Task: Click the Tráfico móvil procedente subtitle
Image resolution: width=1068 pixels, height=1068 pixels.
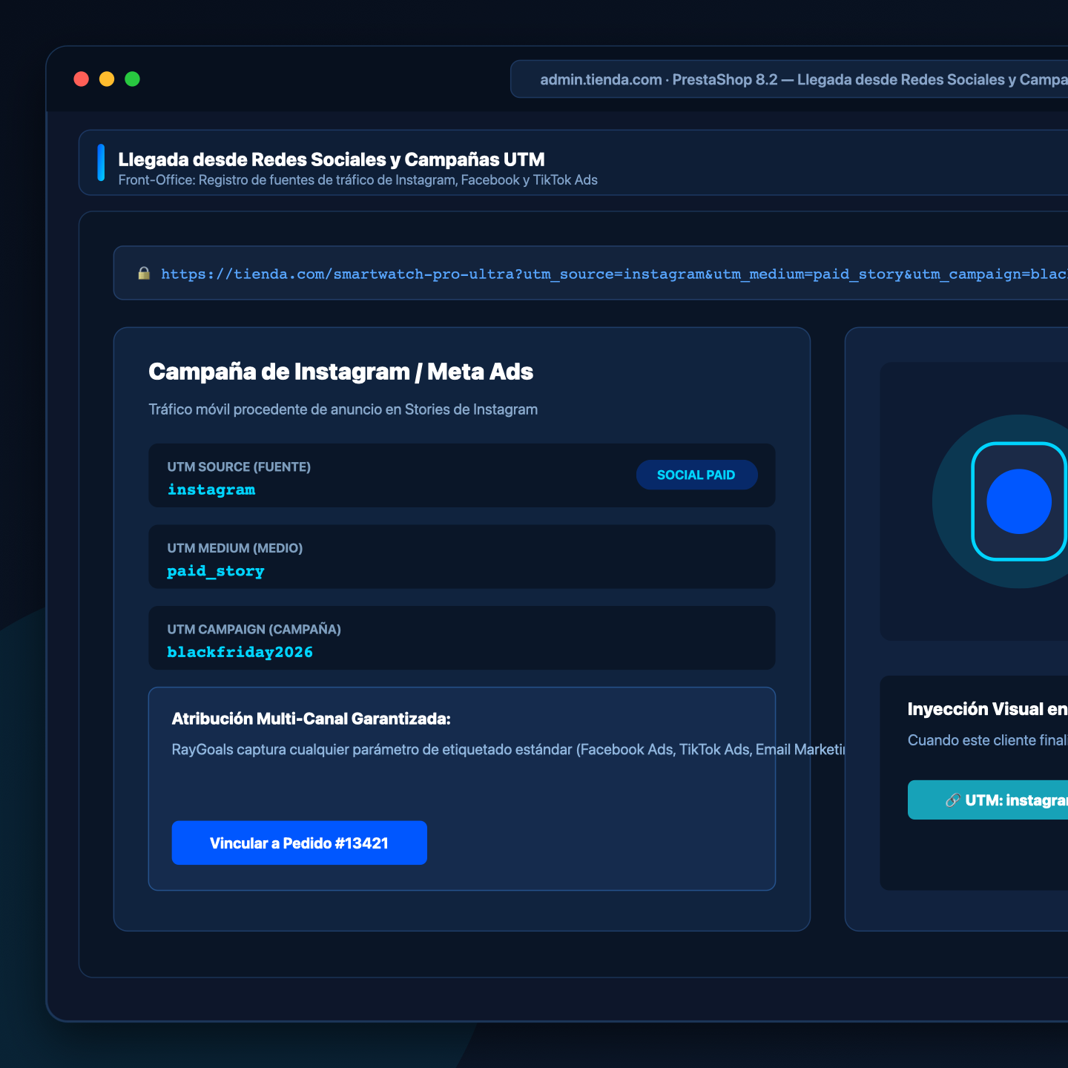Action: (x=343, y=409)
